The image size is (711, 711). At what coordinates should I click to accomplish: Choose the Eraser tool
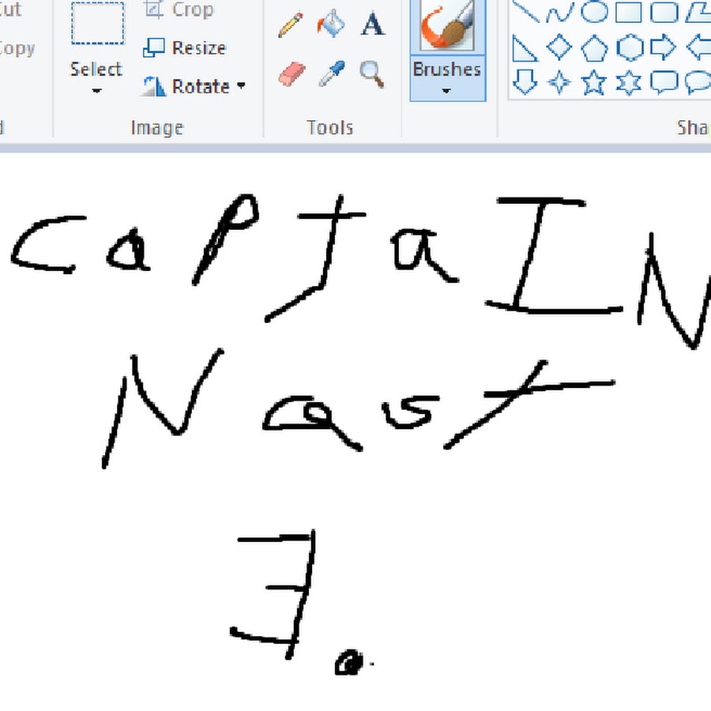pyautogui.click(x=291, y=75)
